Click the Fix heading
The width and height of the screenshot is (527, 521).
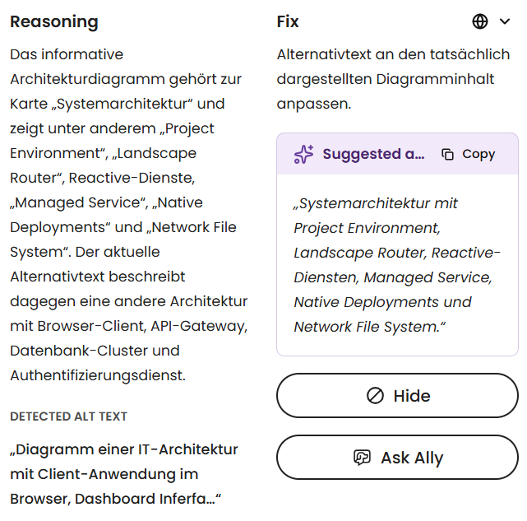[288, 21]
